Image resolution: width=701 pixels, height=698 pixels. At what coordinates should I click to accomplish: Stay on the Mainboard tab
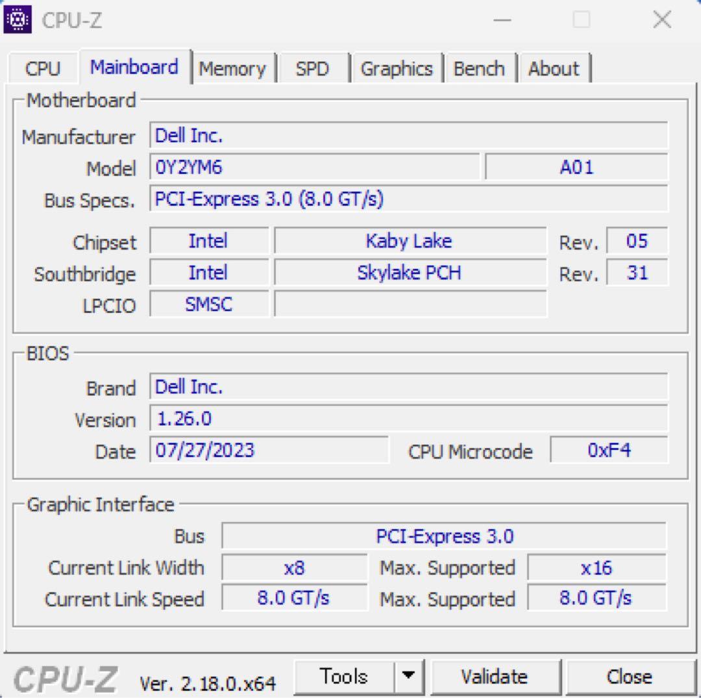pos(134,66)
